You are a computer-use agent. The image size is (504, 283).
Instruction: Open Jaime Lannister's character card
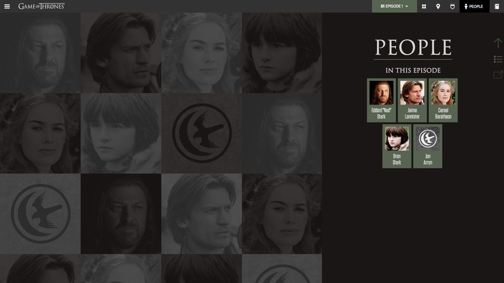[x=412, y=100]
